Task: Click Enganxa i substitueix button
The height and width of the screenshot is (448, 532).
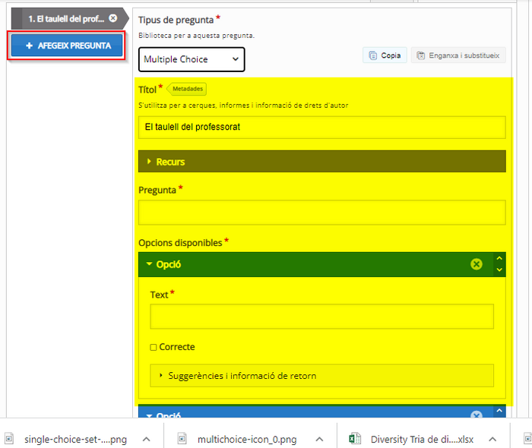Action: 458,55
